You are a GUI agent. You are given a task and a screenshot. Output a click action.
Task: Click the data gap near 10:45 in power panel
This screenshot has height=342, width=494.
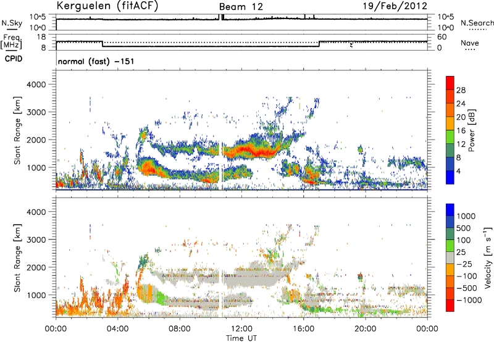coord(221,165)
